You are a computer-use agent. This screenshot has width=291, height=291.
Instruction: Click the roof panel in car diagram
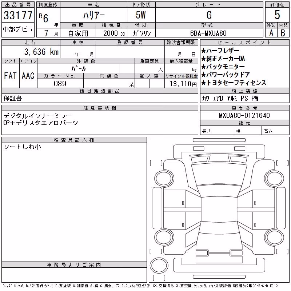219,210
